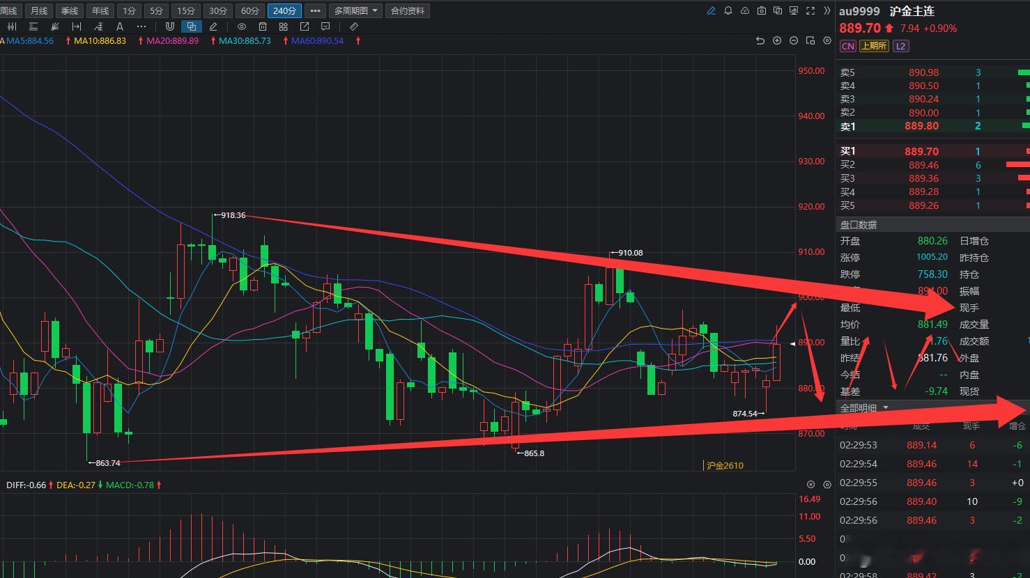
Task: Click the 沪金2610 contract label on chart
Action: point(725,465)
